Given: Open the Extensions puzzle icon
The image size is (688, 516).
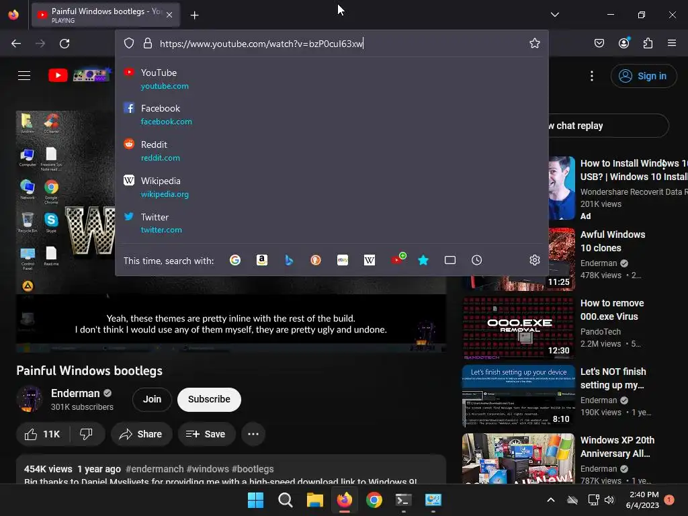Looking at the screenshot, I should coord(648,43).
